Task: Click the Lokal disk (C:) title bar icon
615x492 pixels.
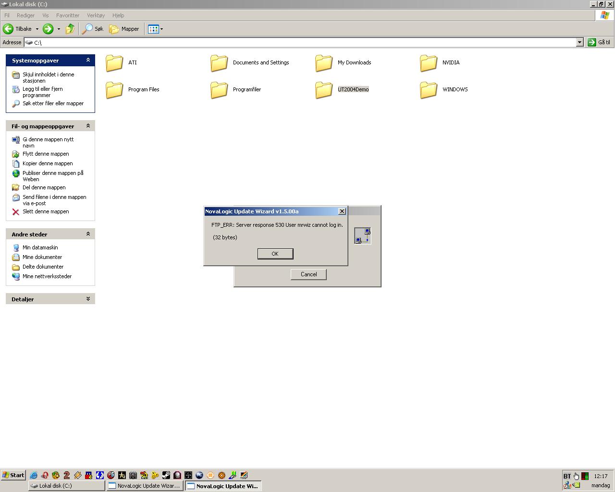Action: coord(4,4)
